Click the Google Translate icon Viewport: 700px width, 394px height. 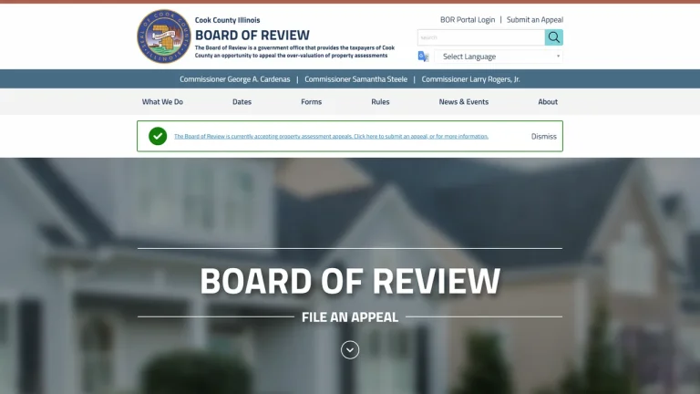pyautogui.click(x=423, y=57)
